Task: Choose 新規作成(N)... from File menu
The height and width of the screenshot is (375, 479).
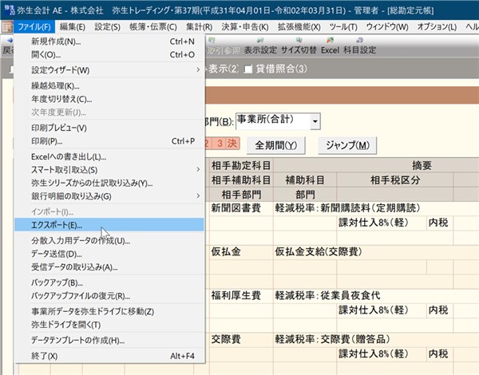Action: point(109,41)
